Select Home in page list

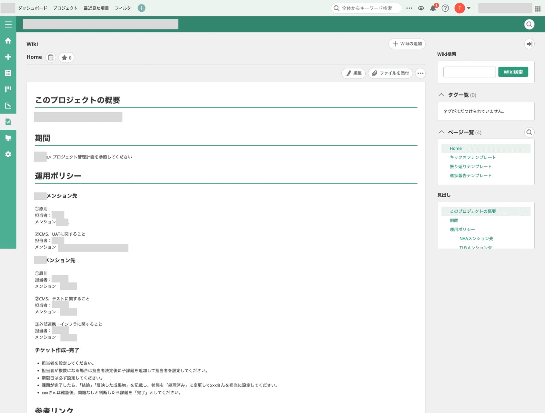(x=486, y=148)
